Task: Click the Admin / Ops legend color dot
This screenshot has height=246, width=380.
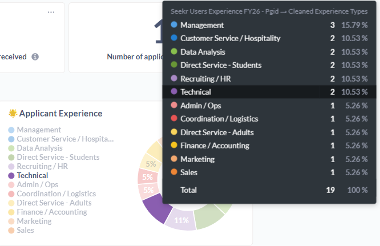Action: [11, 185]
